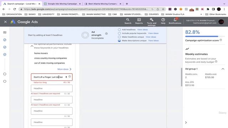This screenshot has height=128, width=228.
Task: Click the More ideas arrow chevron
Action: (71, 69)
